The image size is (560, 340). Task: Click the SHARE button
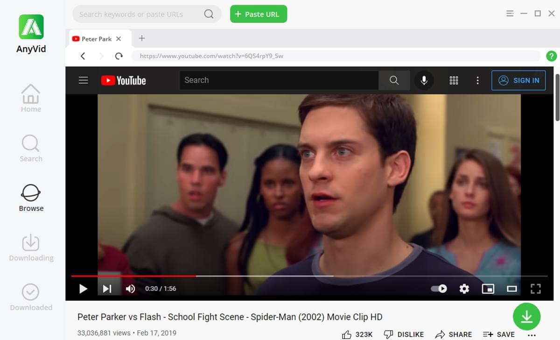click(454, 334)
